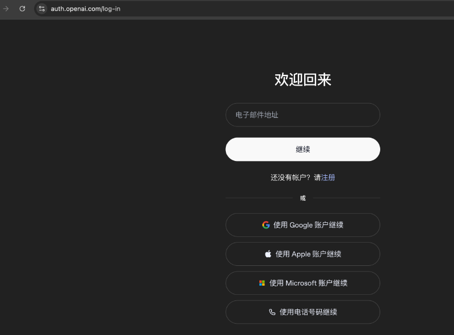Click the auth.openai.com/log-in URL
Image resolution: width=454 pixels, height=335 pixels.
[86, 9]
